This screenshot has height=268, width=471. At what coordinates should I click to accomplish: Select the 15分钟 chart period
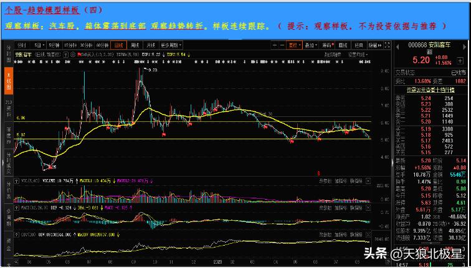70,45
